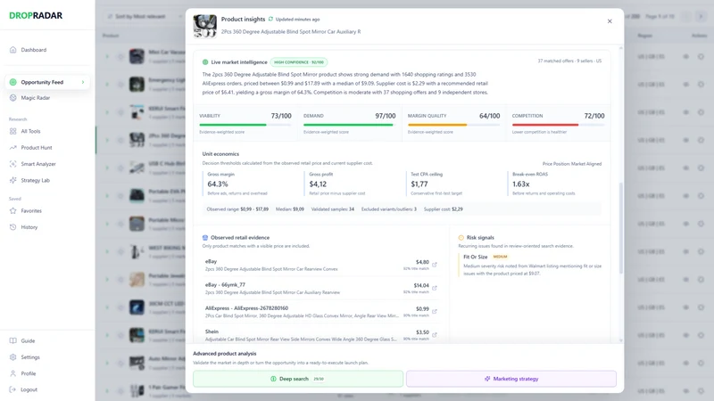Screen dimensions: 714x401
Task: Open the Shein $3.50 listing external link icon
Action: click(435, 335)
